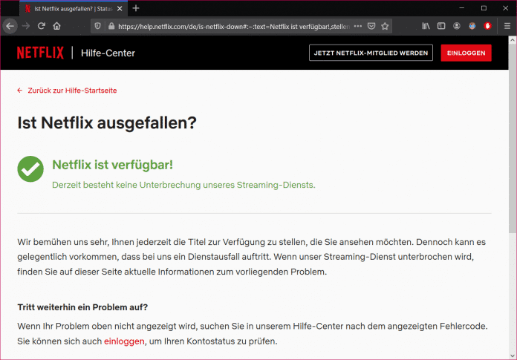Image resolution: width=517 pixels, height=360 pixels.
Task: Open the Library bookmarks icon
Action: coord(426,26)
